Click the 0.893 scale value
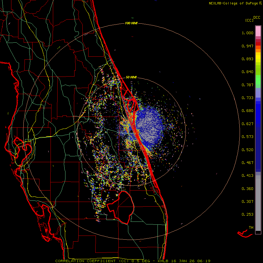The image size is (263, 263). 248,59
